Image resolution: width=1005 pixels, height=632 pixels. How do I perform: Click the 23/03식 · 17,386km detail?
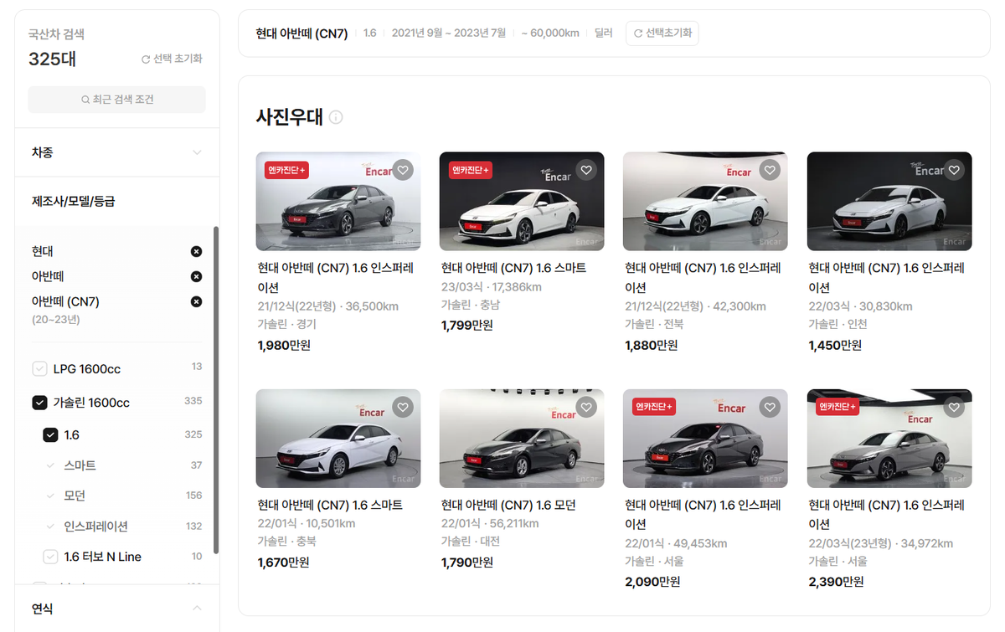click(492, 287)
